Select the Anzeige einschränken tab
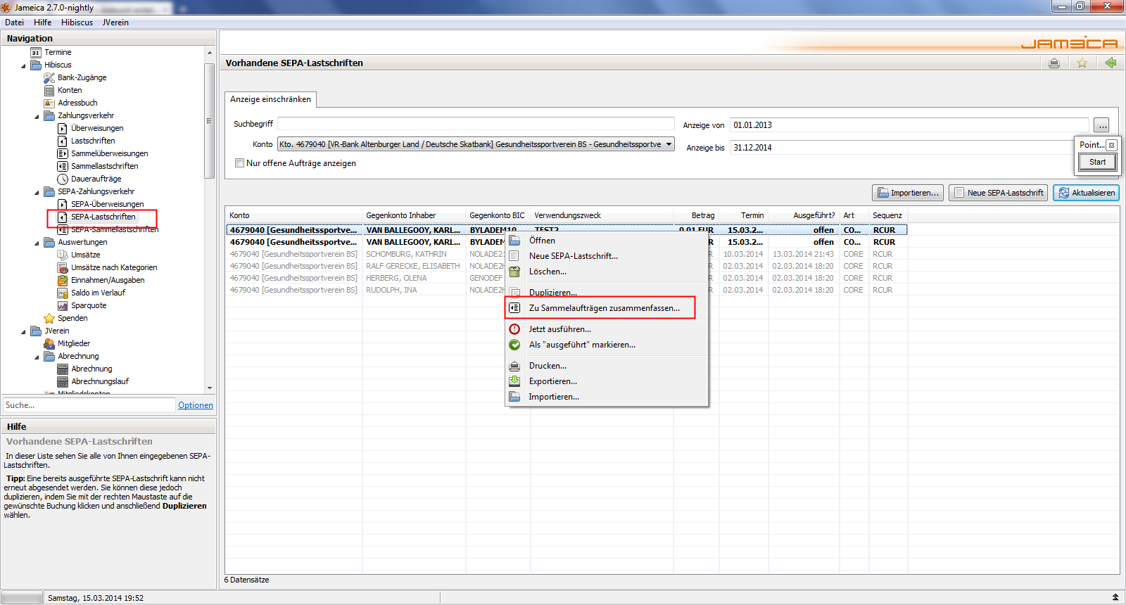Viewport: 1126px width, 605px height. tap(270, 99)
